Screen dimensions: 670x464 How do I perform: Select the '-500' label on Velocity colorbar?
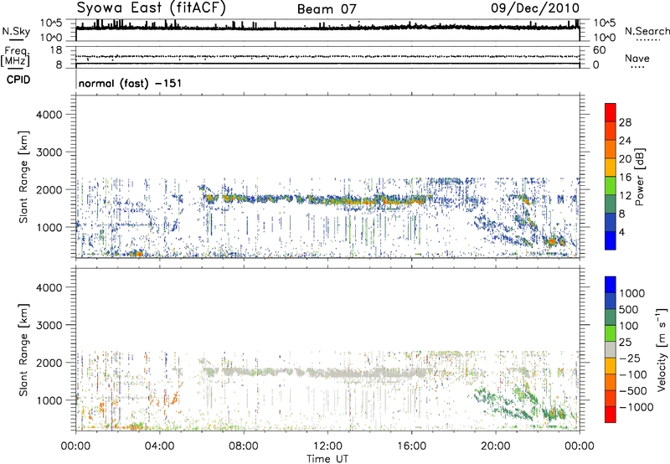pyautogui.click(x=633, y=391)
